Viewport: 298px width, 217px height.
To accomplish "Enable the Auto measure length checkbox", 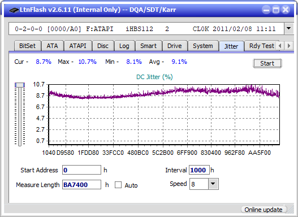I will point(118,185).
